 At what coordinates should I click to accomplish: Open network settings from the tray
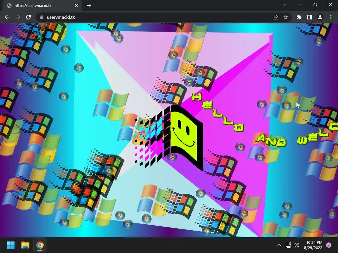(288, 245)
